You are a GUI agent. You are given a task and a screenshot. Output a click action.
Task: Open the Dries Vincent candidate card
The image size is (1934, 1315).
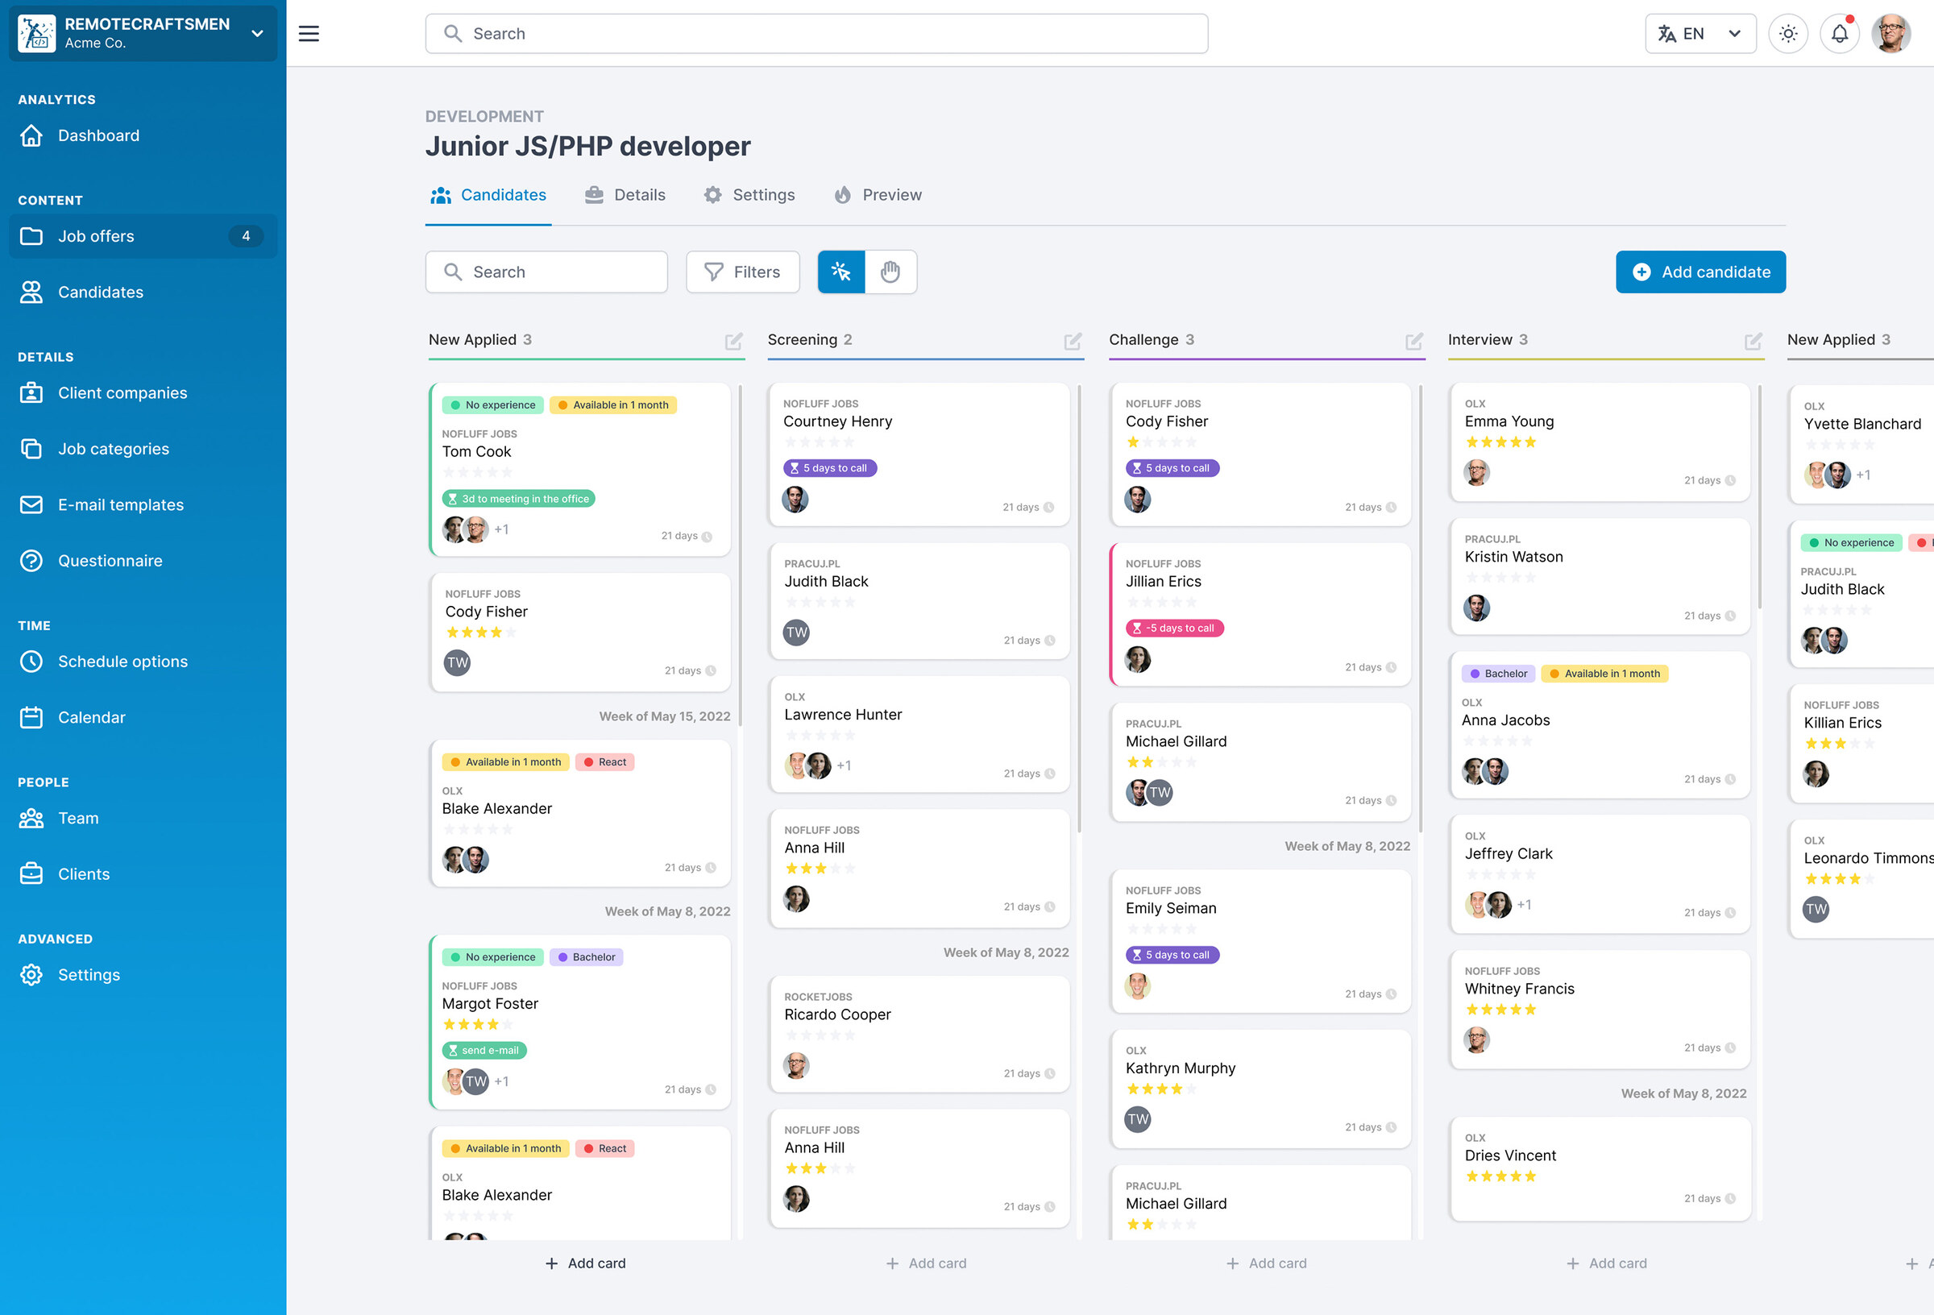coord(1600,1168)
